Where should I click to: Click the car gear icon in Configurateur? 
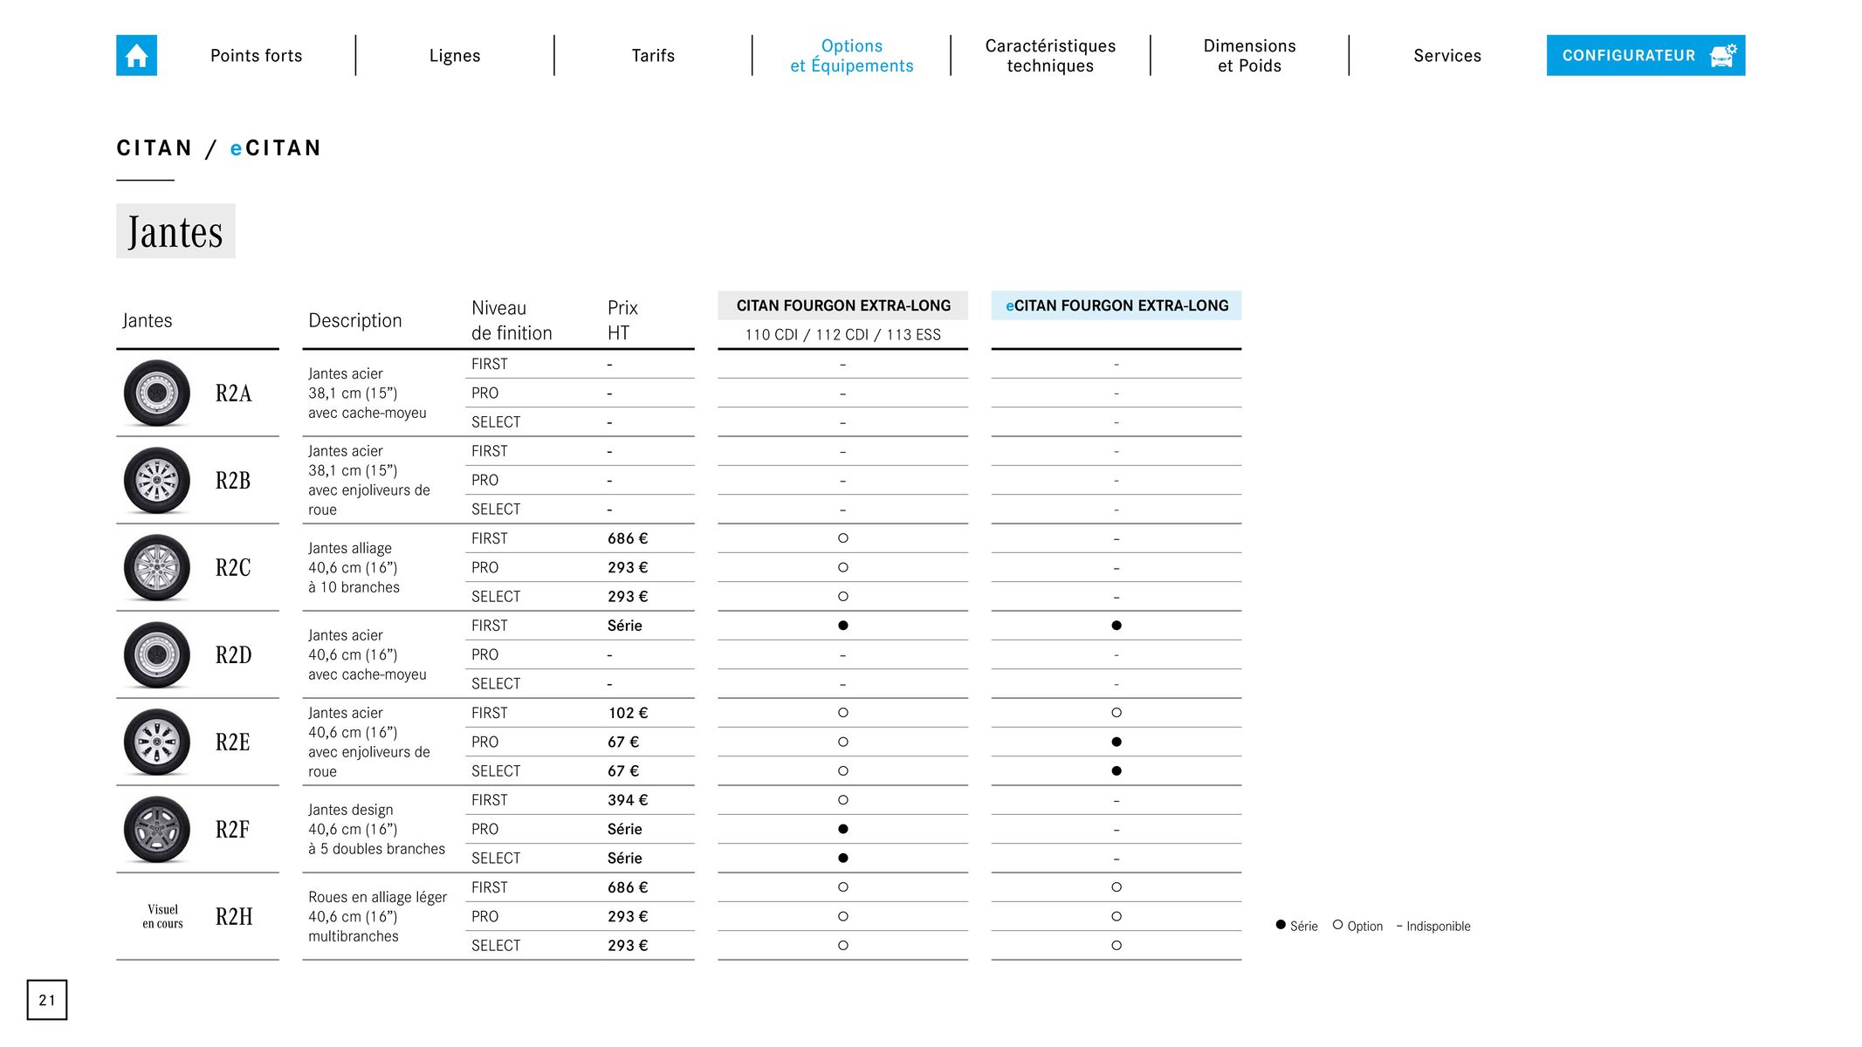click(1722, 55)
